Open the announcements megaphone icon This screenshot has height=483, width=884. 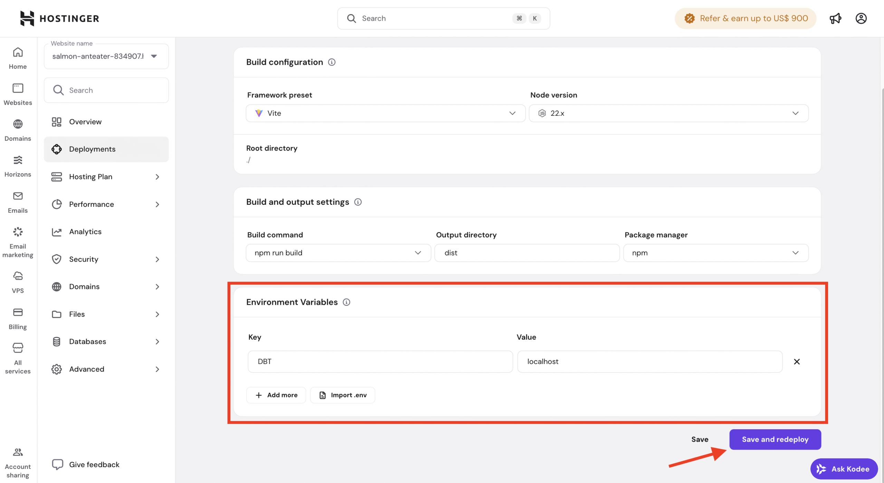click(x=835, y=18)
